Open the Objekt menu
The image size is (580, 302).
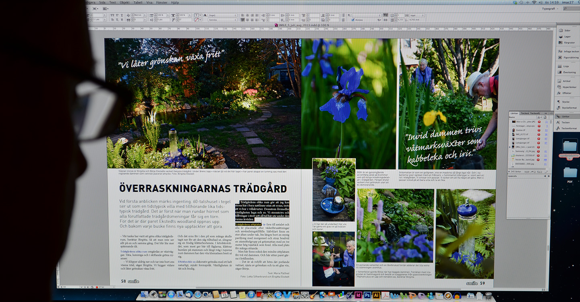(x=124, y=2)
